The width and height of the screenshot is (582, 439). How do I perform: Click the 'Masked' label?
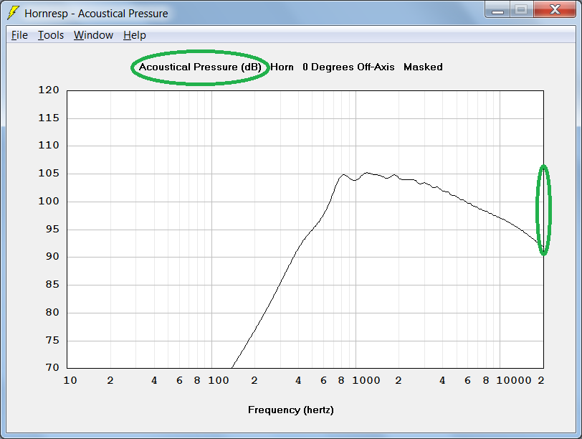423,67
